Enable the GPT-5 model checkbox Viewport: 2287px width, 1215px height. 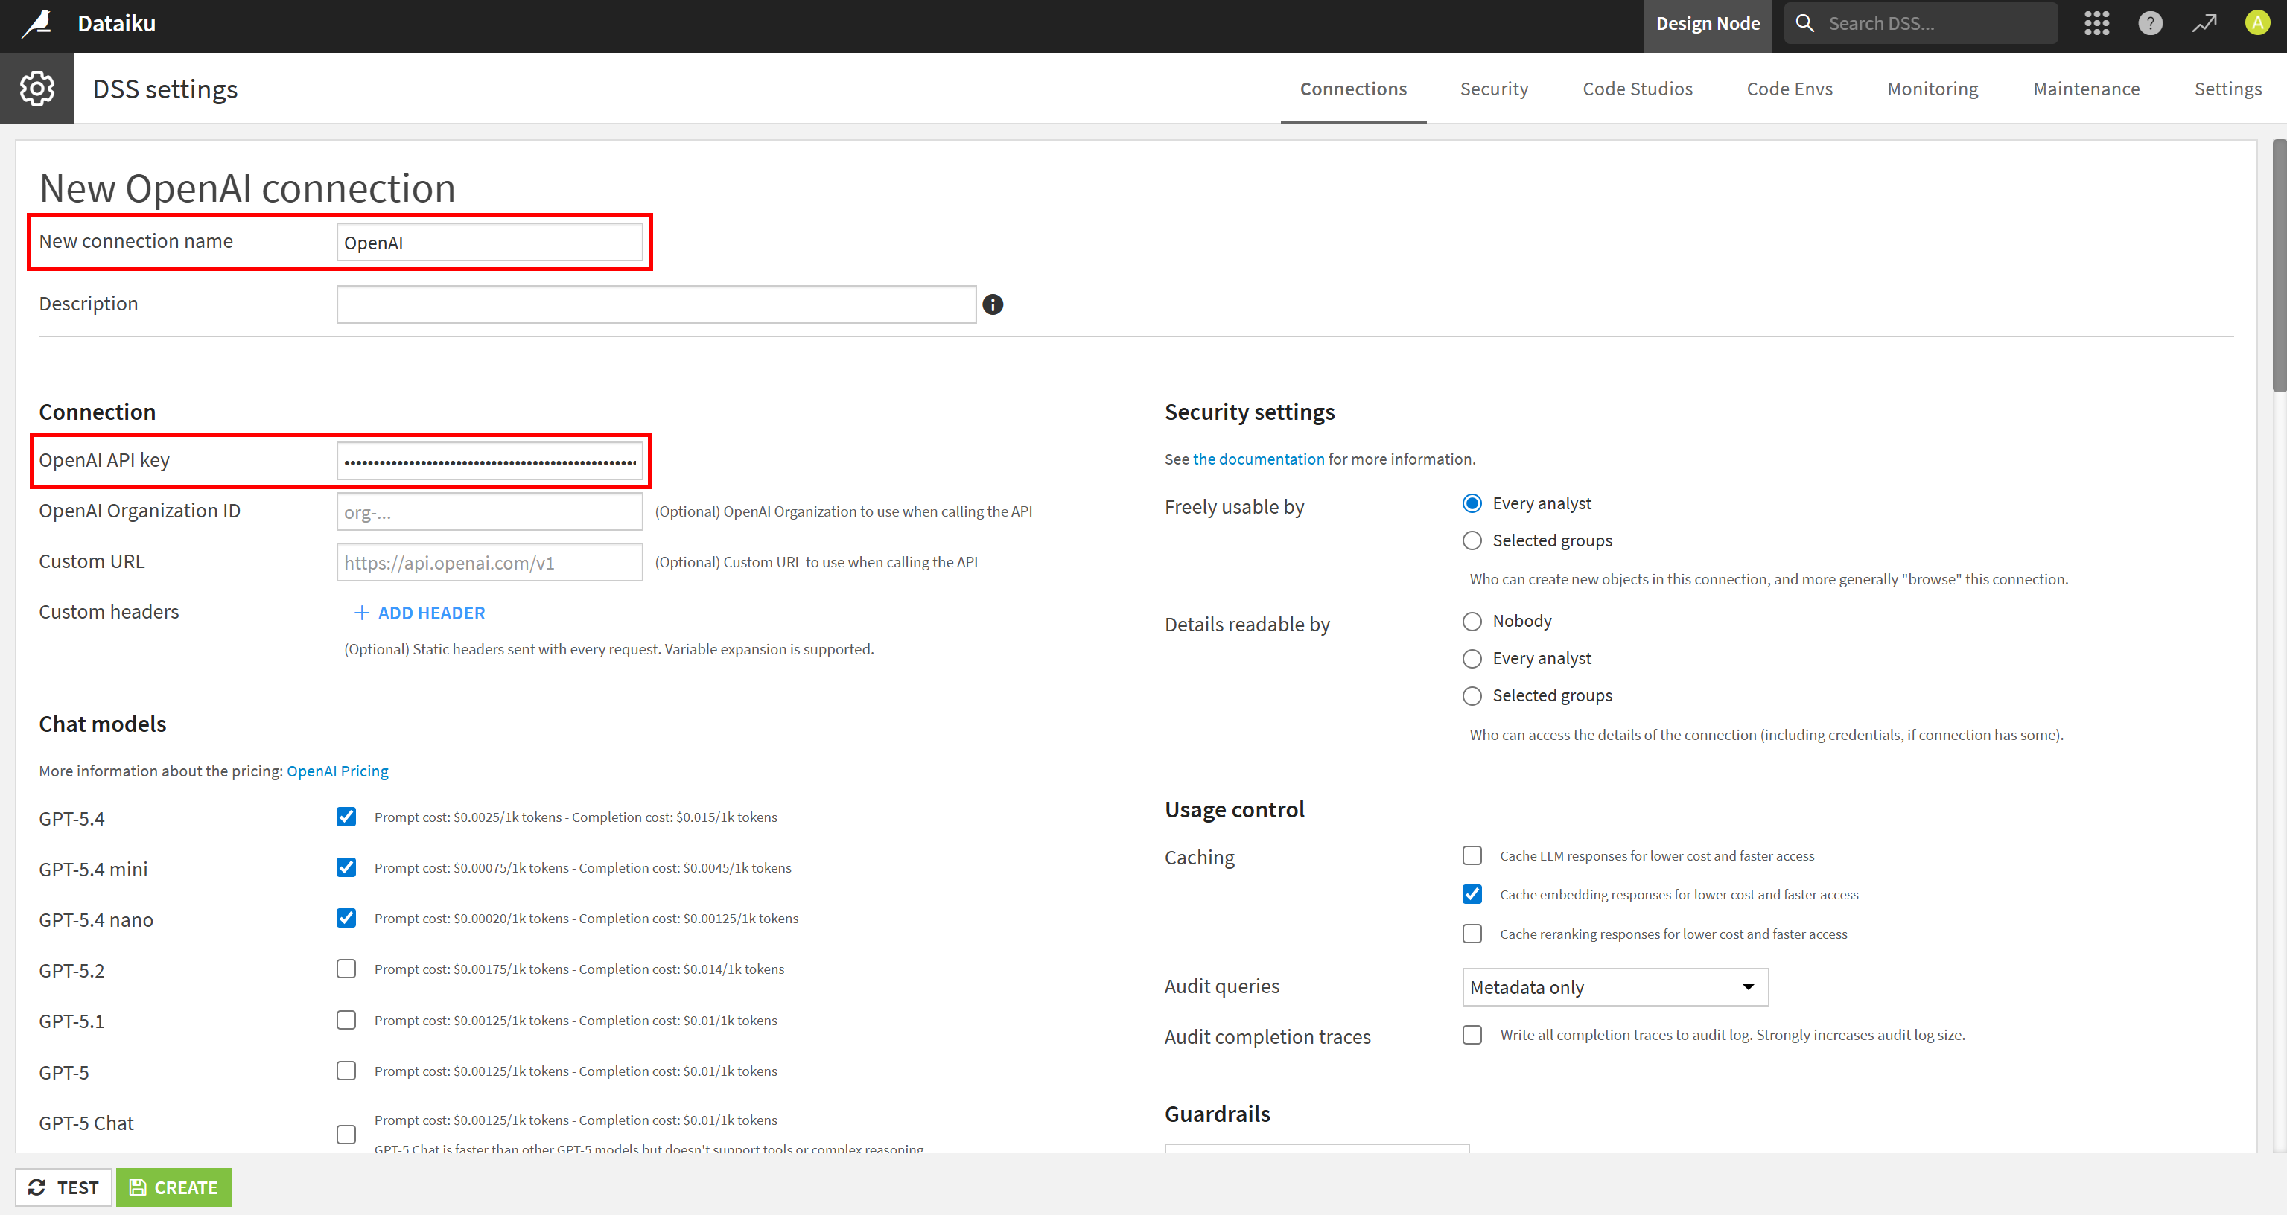346,1071
